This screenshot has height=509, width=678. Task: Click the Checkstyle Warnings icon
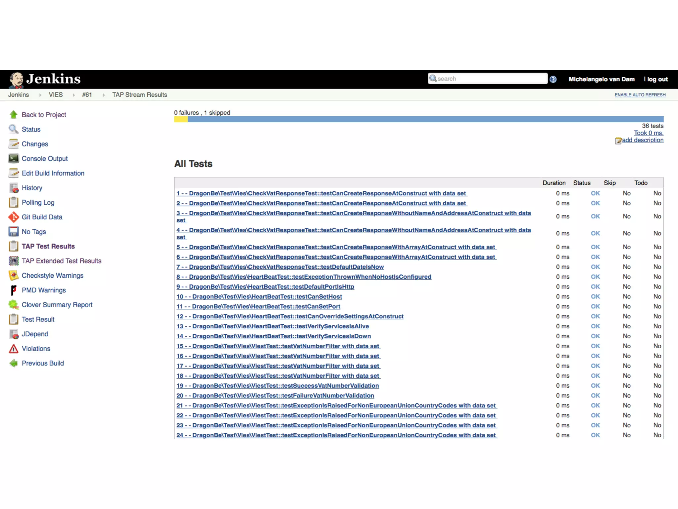(14, 275)
